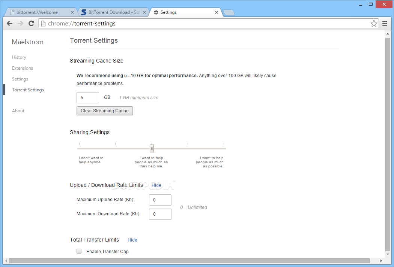The height and width of the screenshot is (267, 394).
Task: Minimize the browser window
Action: [361, 4]
